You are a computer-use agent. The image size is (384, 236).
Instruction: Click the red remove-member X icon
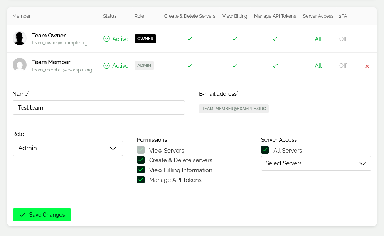367,66
